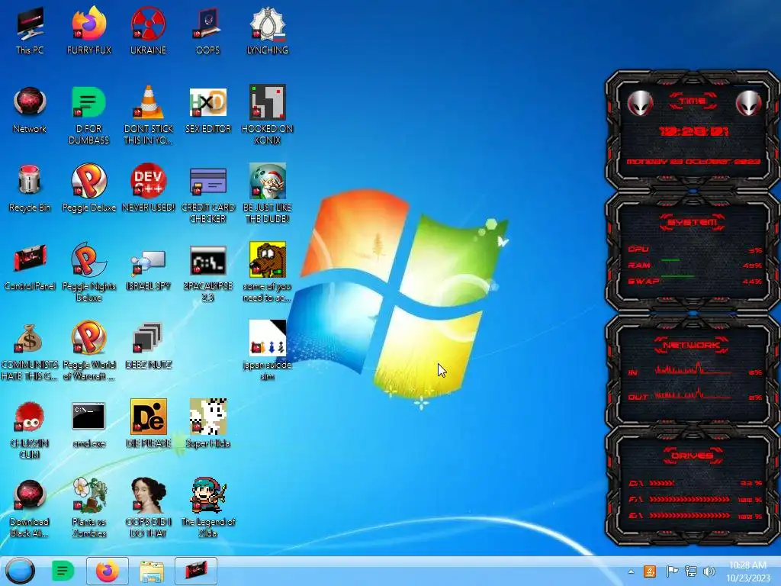Click the network IN traffic graph

[x=693, y=369]
